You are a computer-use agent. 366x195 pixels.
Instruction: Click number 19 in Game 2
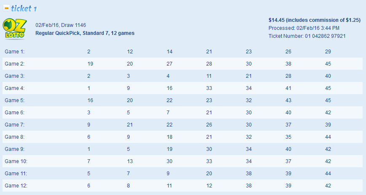click(x=90, y=64)
